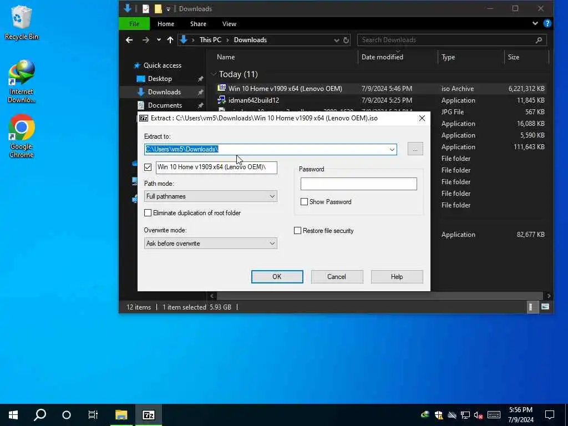
Task: Enable Restore file security checkbox
Action: coord(297,230)
